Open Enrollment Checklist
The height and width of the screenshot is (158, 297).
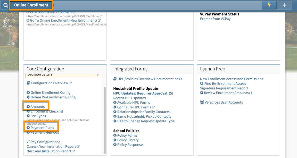(47, 111)
